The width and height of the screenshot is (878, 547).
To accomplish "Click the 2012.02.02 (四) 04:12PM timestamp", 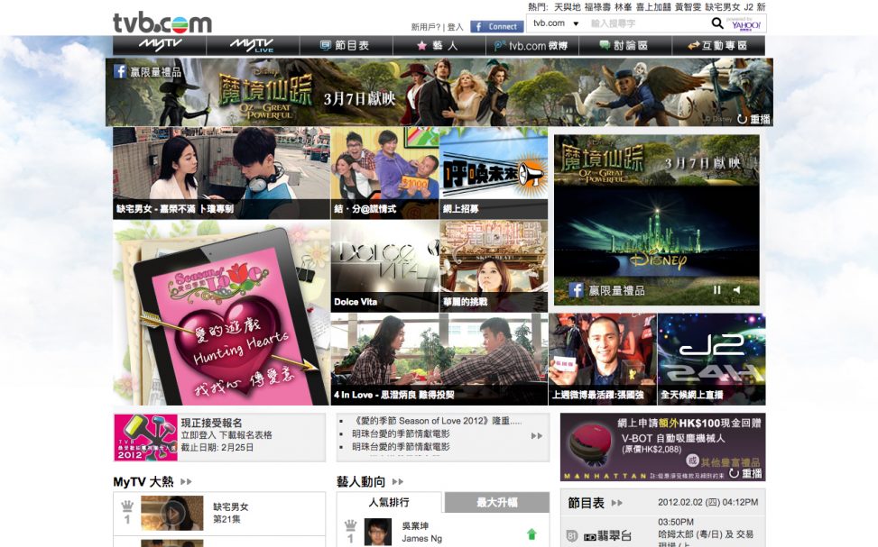I will [x=707, y=502].
